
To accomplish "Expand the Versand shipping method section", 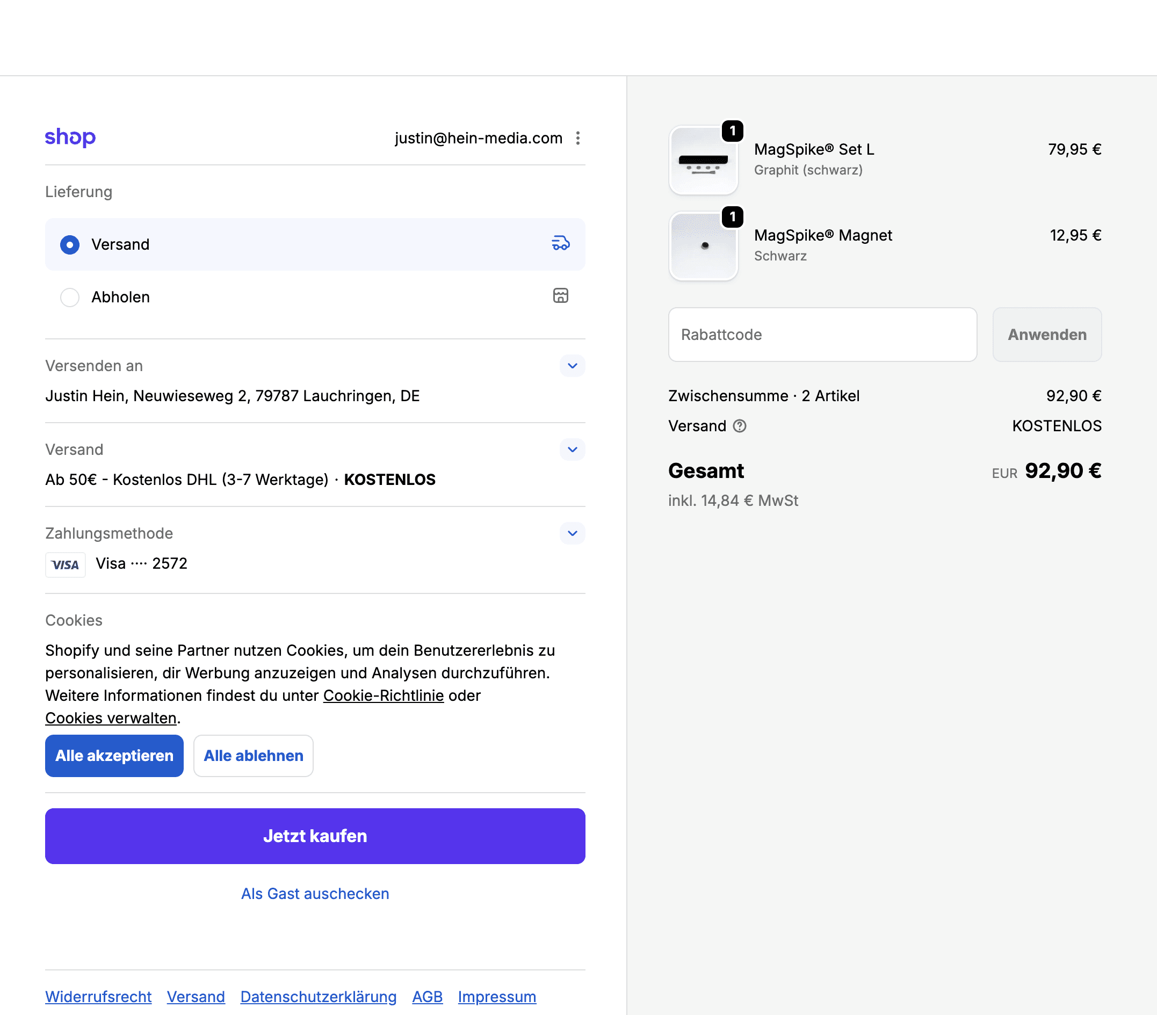I will coord(572,450).
